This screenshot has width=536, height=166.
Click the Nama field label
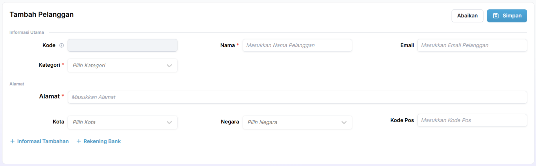tap(228, 45)
